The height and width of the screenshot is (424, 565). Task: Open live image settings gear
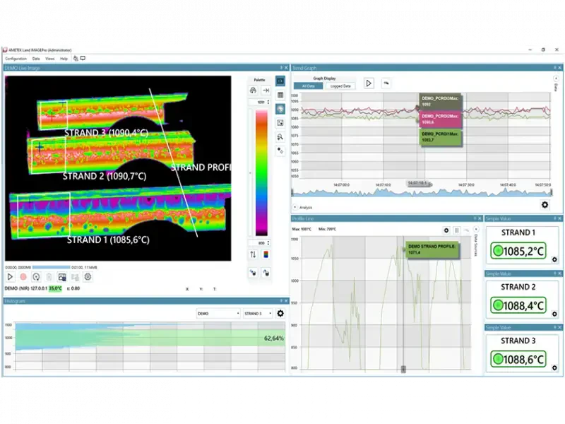[88, 277]
